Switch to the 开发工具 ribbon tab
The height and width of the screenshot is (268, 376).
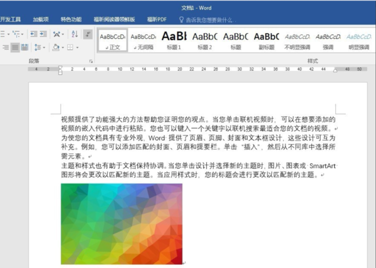point(10,19)
